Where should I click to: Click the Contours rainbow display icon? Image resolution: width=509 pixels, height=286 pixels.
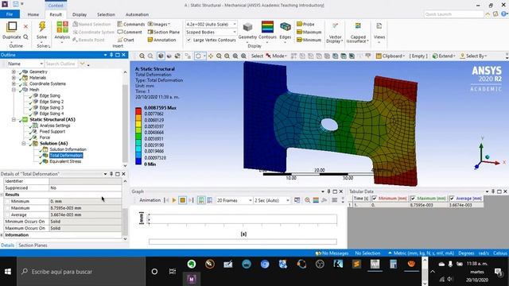tap(267, 27)
